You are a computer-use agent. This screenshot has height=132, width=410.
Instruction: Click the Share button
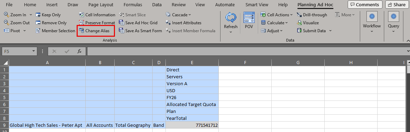point(397,5)
